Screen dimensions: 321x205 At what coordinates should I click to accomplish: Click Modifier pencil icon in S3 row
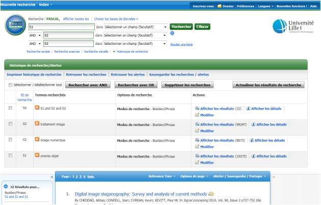tap(197, 131)
